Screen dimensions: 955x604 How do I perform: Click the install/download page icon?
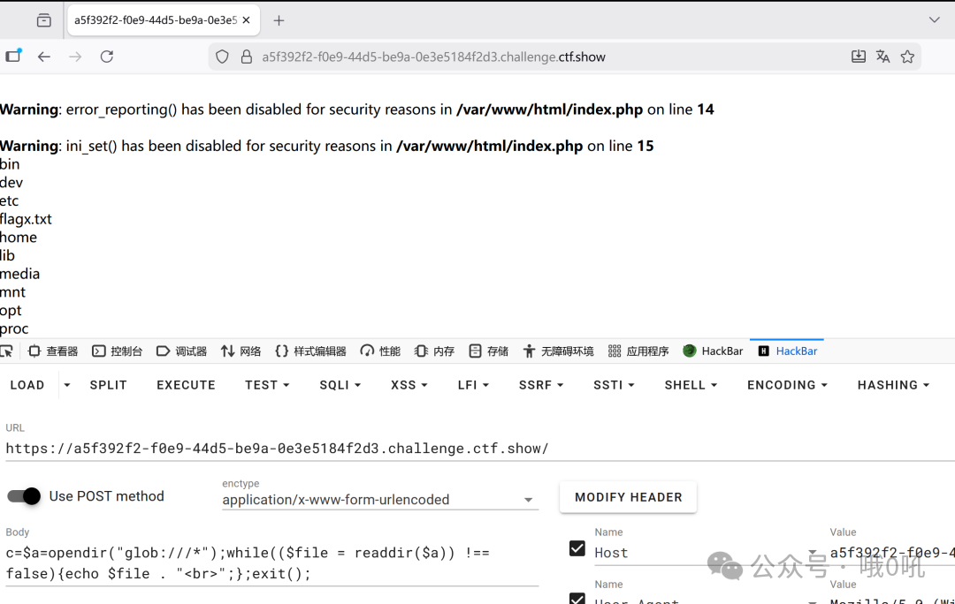pyautogui.click(x=858, y=57)
